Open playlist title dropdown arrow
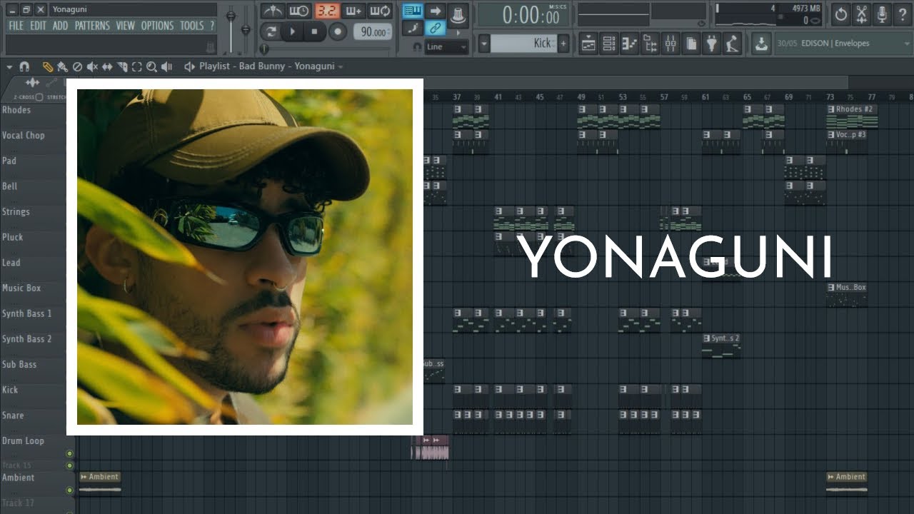The image size is (914, 514). (x=341, y=66)
